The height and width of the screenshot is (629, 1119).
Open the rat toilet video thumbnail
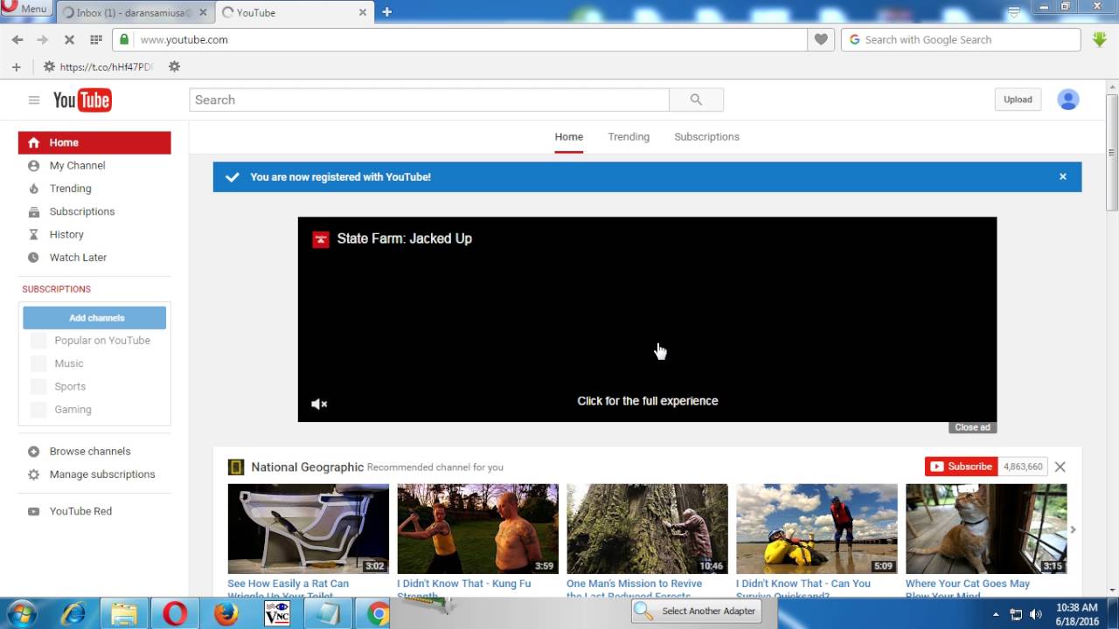(x=309, y=529)
